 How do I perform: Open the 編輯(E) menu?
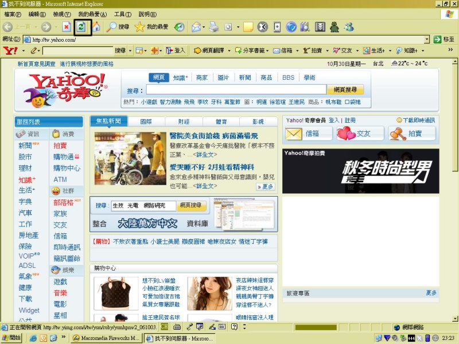pyautogui.click(x=37, y=14)
